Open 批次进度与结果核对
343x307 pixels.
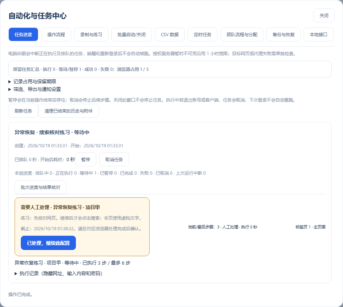pyautogui.click(x=40, y=187)
